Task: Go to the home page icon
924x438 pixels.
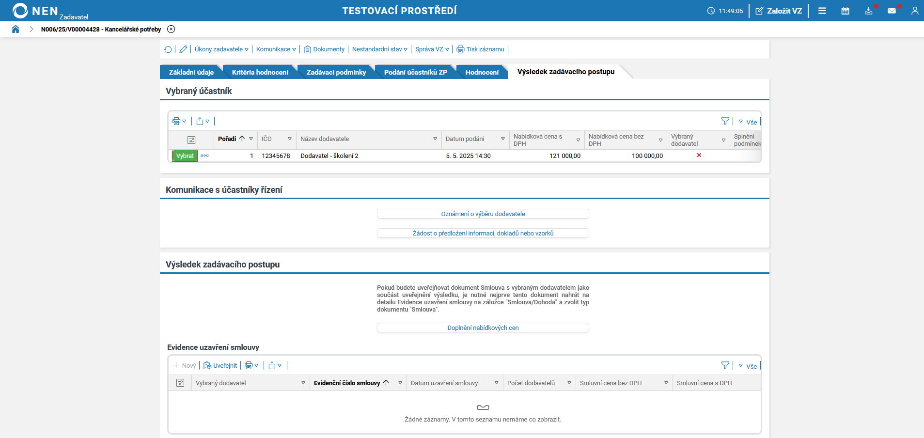Action: click(16, 29)
